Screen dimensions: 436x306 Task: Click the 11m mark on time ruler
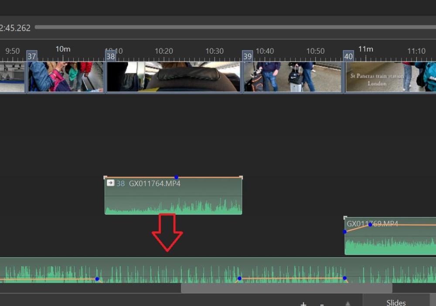365,49
